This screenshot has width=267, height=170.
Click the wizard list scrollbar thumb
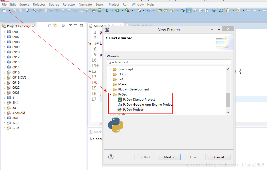pos(228,100)
